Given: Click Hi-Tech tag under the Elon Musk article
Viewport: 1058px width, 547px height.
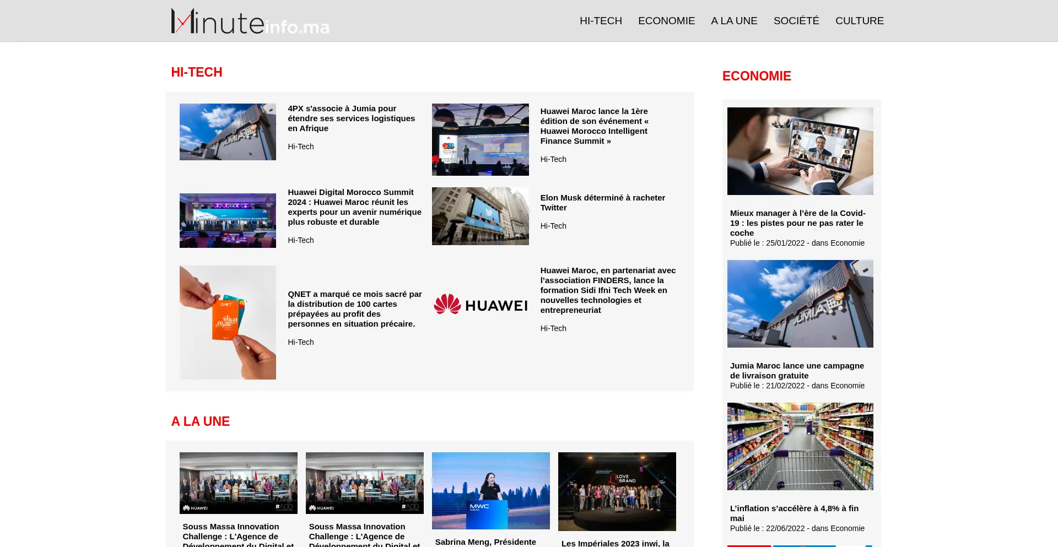Looking at the screenshot, I should pyautogui.click(x=553, y=226).
